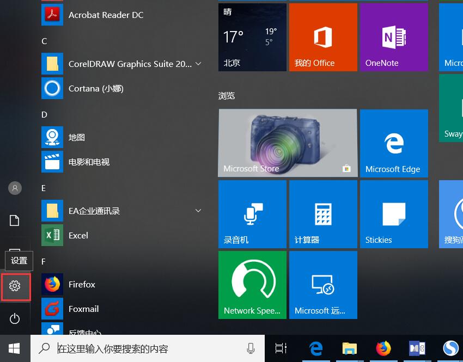Screen dimensions: 463x362
Task: Open File Explorer from the taskbar
Action: 349,348
